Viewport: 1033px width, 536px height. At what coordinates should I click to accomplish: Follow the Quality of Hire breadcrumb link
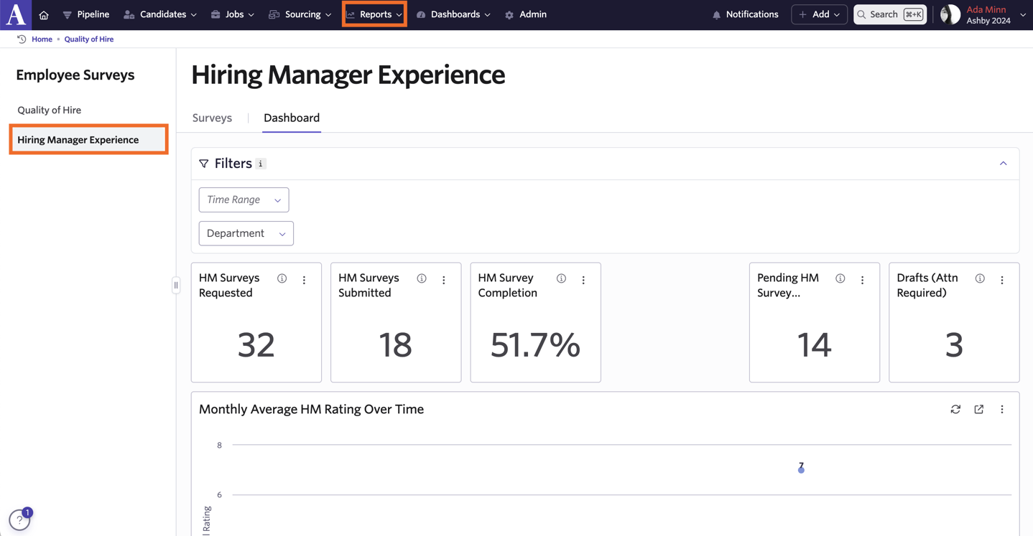click(89, 39)
